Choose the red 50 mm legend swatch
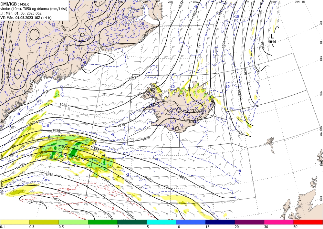Image resolution: width=323 pixels, height=229 pixels. [x=308, y=222]
